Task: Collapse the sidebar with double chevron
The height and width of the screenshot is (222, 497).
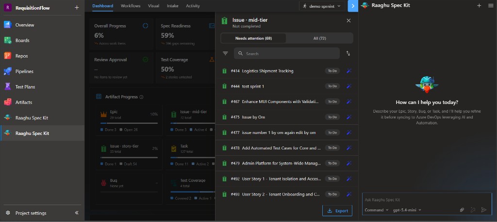Action: pos(77,213)
